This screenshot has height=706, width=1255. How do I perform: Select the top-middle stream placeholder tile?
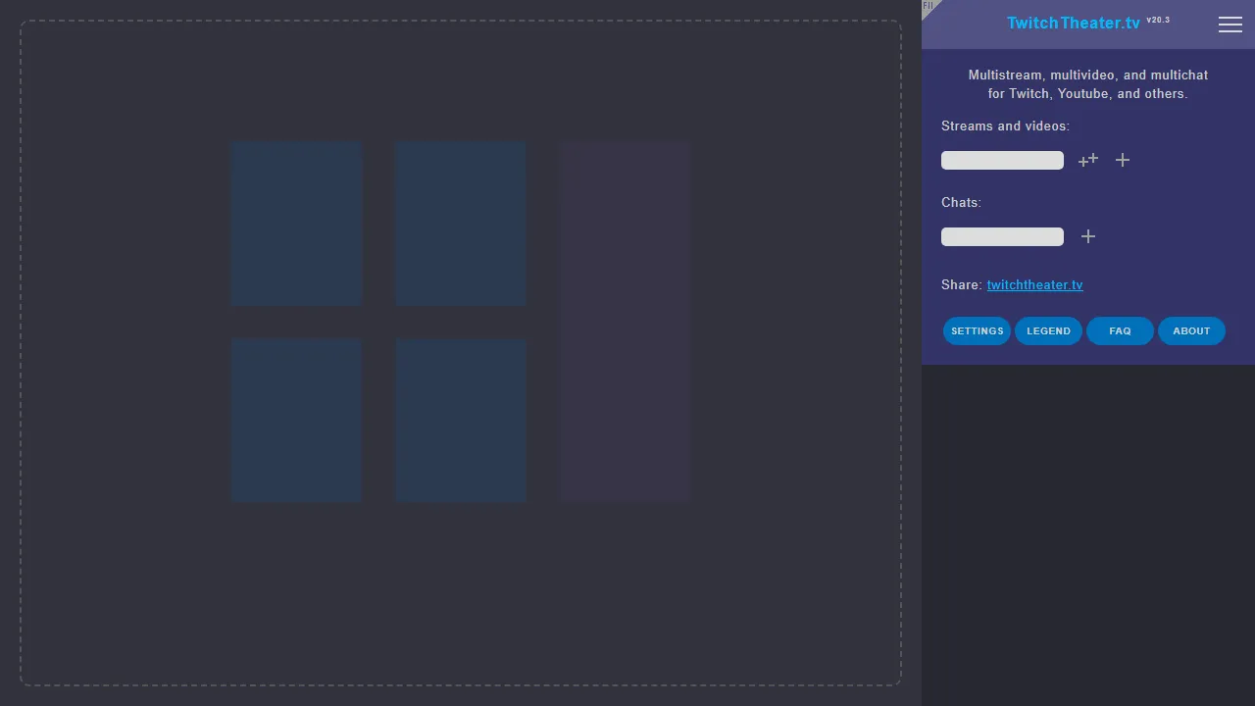(460, 223)
